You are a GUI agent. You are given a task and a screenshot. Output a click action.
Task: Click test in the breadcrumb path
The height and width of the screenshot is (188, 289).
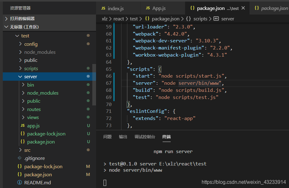pos(134,19)
